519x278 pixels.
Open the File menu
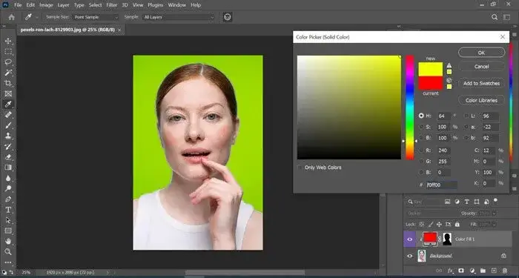[18, 5]
